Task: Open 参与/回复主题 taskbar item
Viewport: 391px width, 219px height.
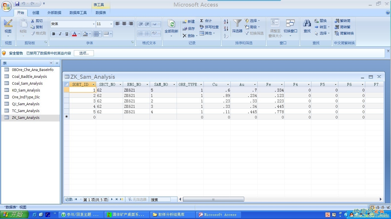Action: click(x=81, y=214)
